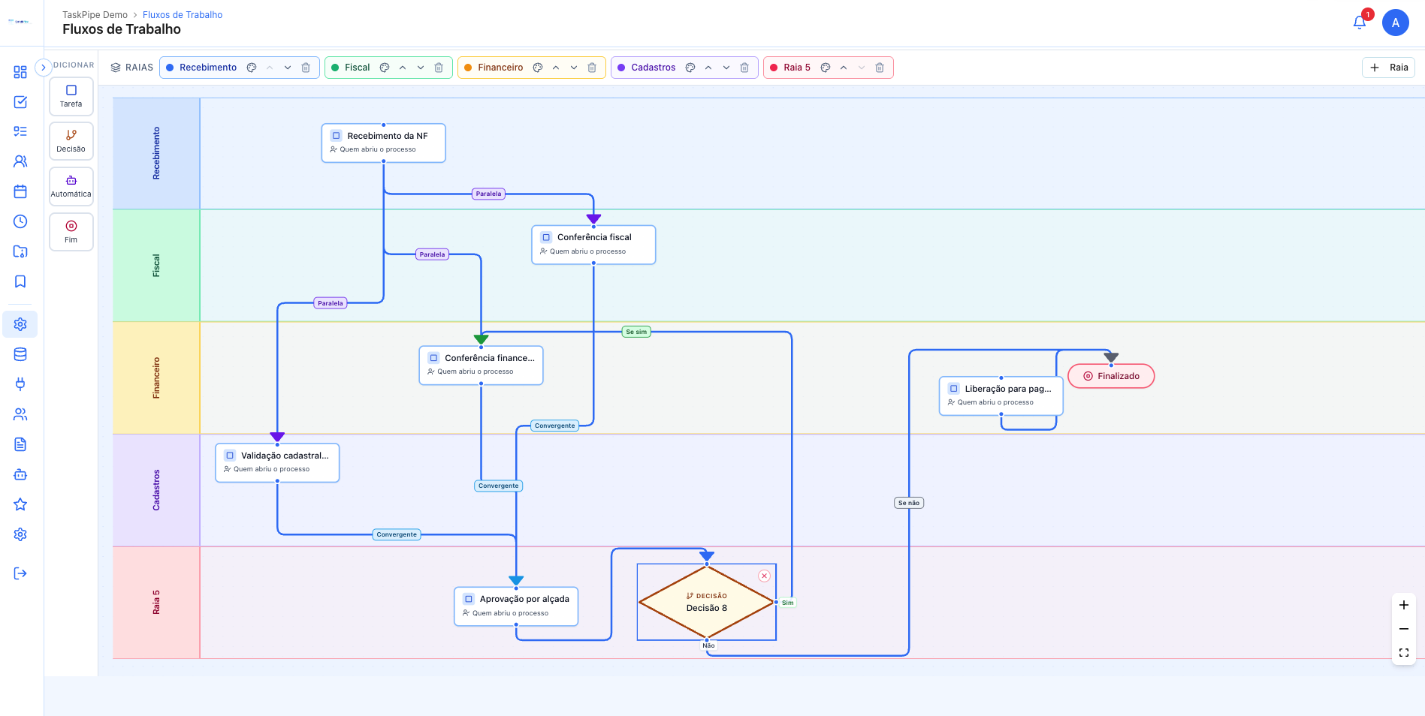This screenshot has height=716, width=1425.
Task: Select the Cadastros lane chip name
Action: [654, 68]
